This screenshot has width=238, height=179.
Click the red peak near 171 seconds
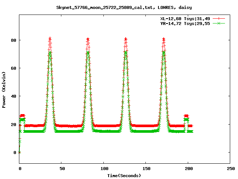(164, 40)
